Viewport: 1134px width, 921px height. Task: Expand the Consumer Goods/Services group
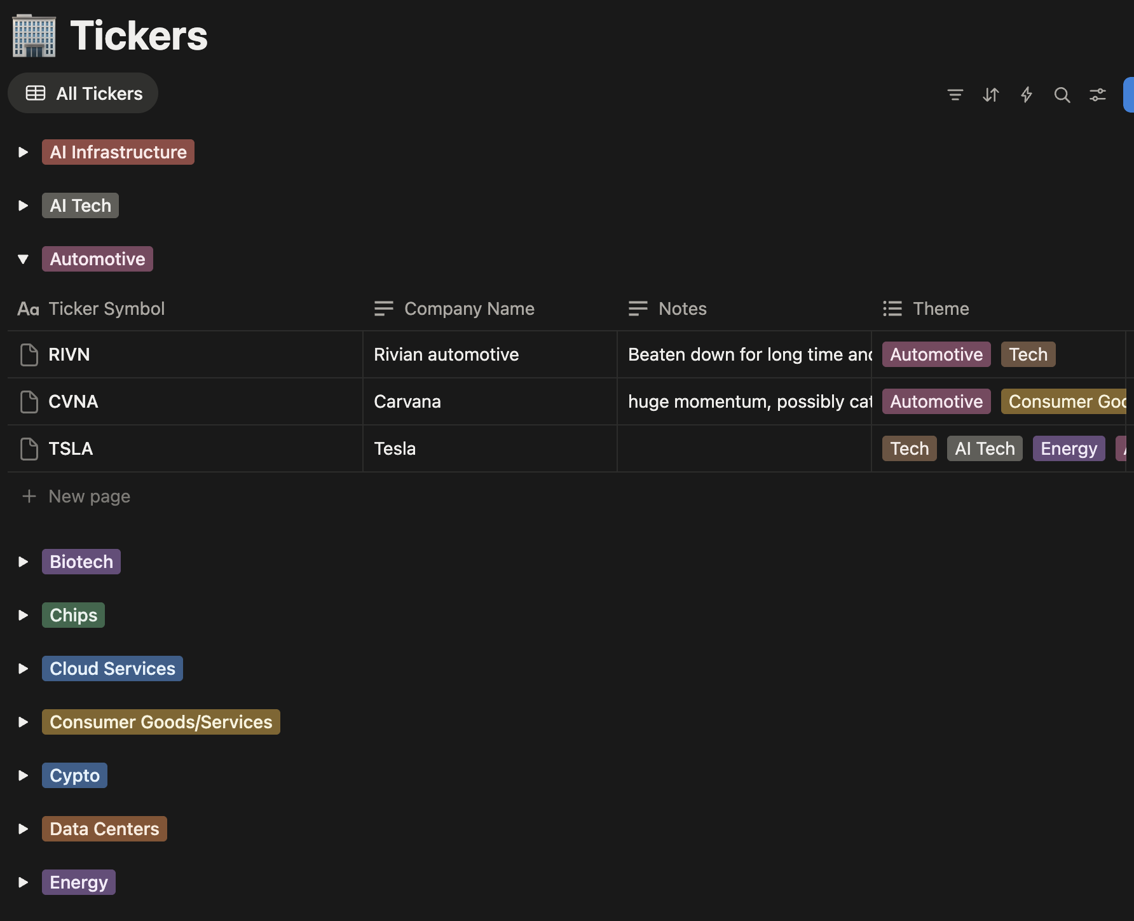(x=23, y=722)
